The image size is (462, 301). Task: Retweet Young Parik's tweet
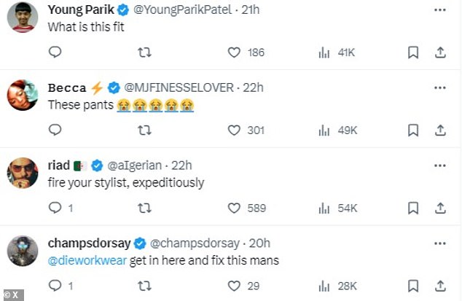(145, 52)
